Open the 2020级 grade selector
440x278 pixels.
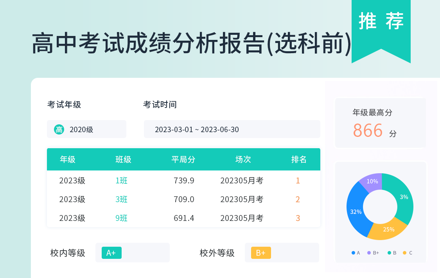tap(86, 129)
